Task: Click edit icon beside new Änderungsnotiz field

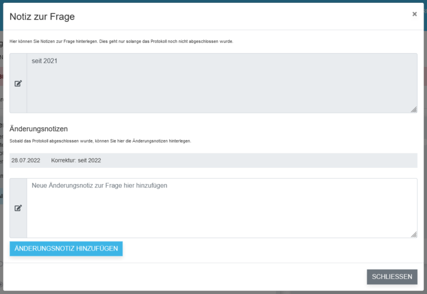Action: [18, 208]
